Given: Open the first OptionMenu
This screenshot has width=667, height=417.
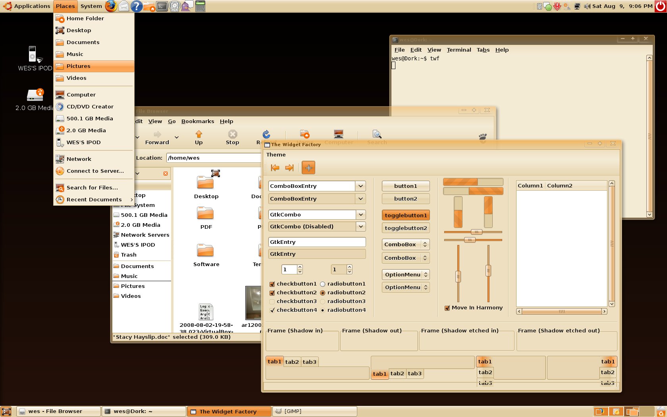Looking at the screenshot, I should pos(406,274).
